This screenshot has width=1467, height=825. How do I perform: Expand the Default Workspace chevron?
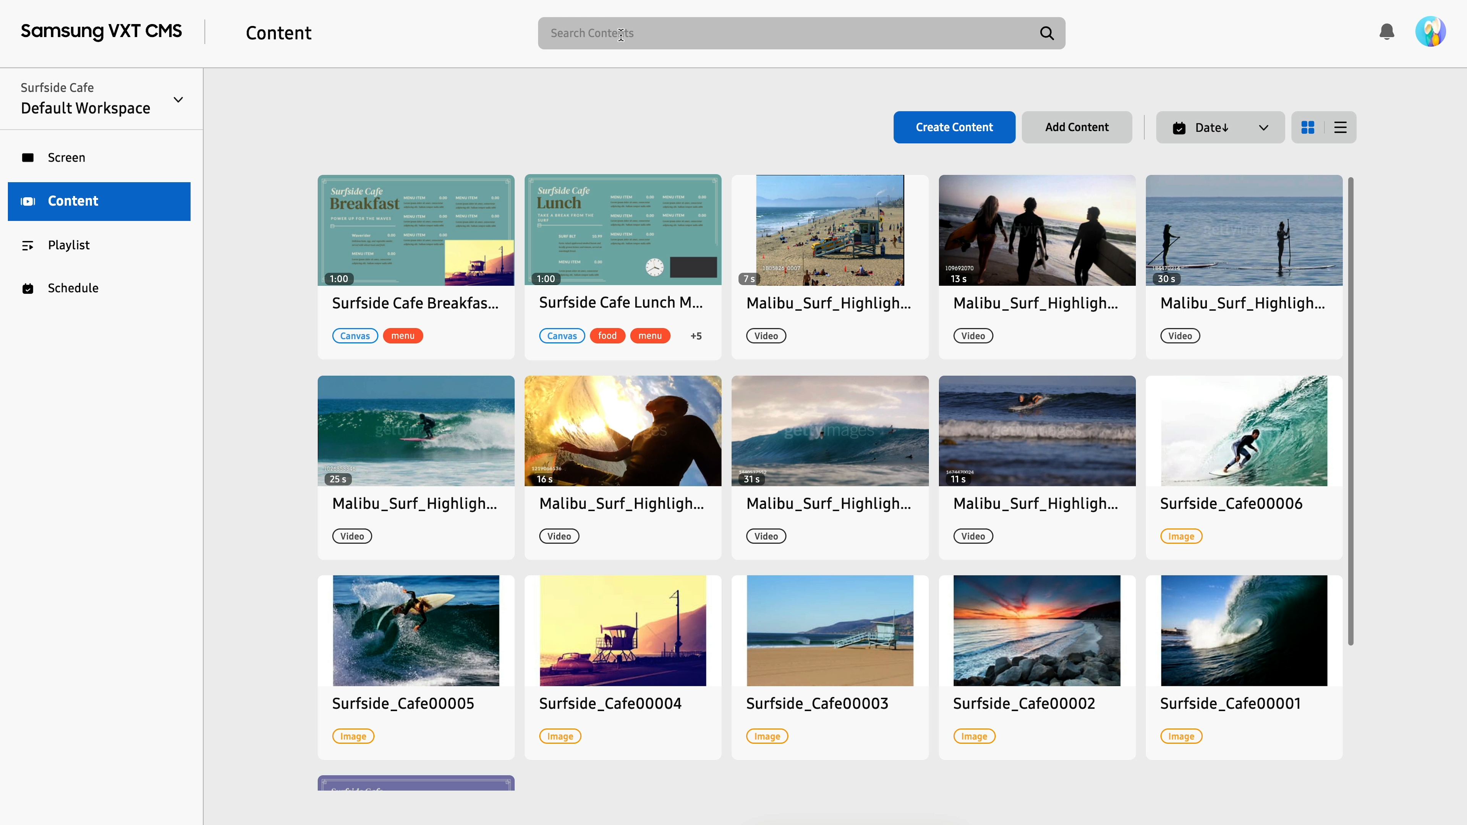(x=178, y=100)
